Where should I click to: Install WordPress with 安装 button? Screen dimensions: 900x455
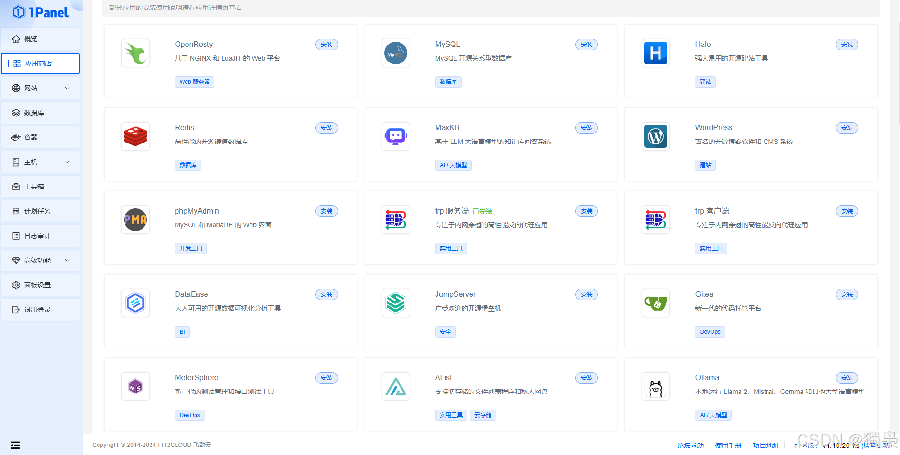coord(847,128)
